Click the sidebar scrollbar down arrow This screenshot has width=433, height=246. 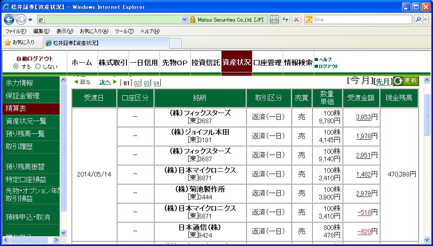click(63, 233)
